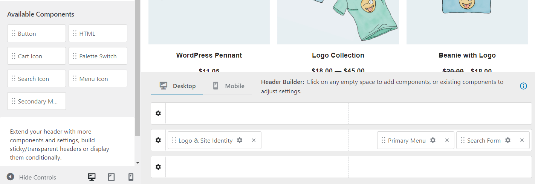Remove Primary Menu from header
Screen dimensions: 535x184
[447, 140]
